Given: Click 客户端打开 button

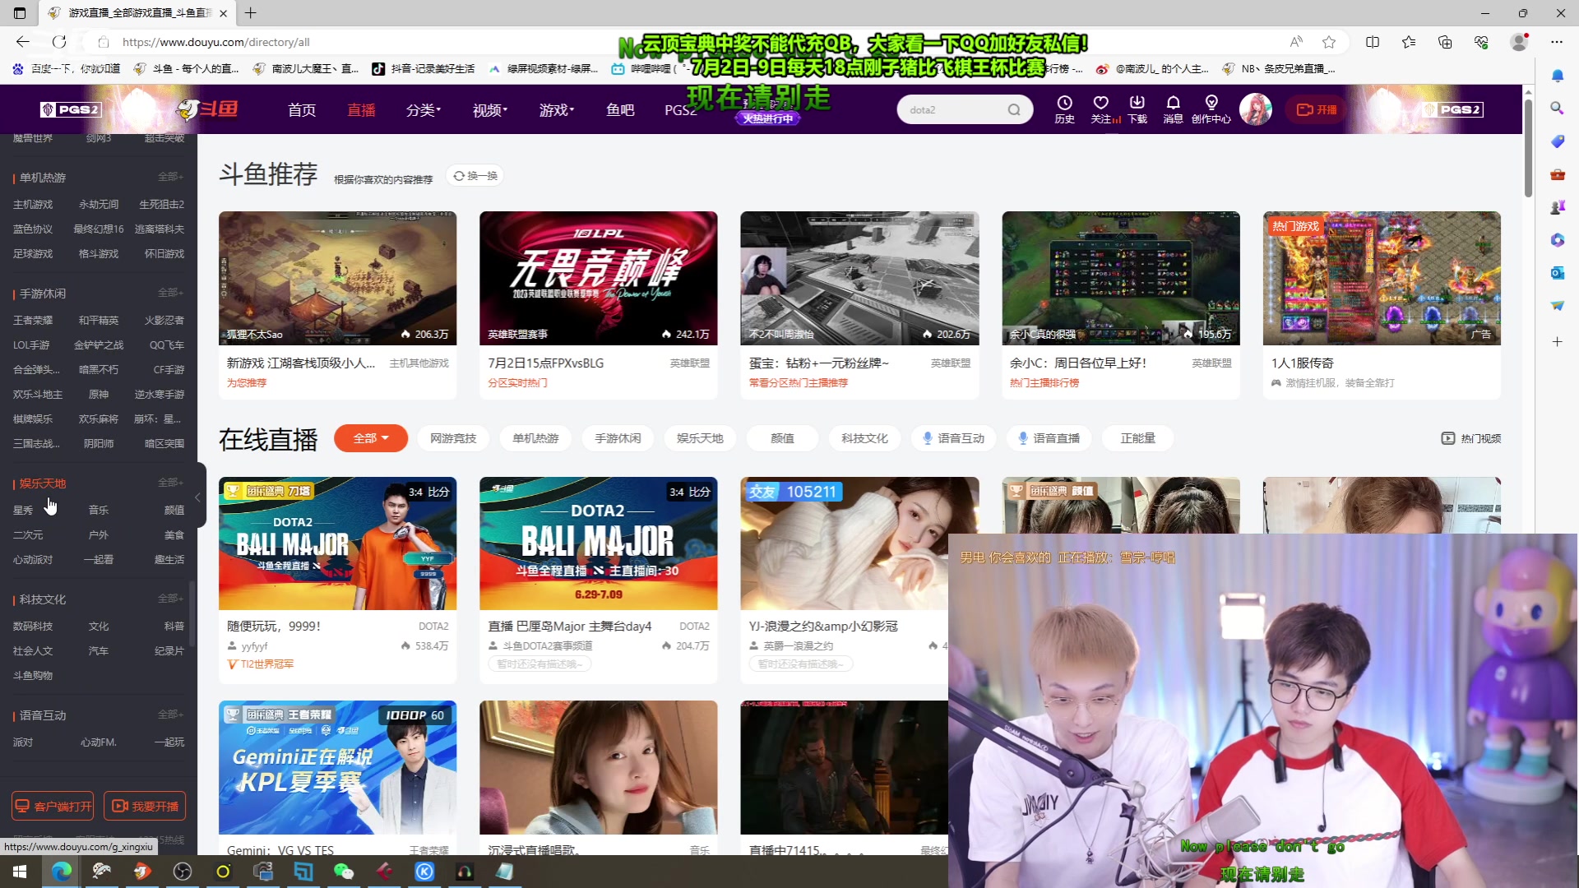Looking at the screenshot, I should pyautogui.click(x=53, y=806).
